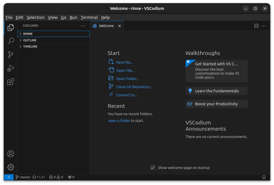Open the Run and Debug sidebar icon
The width and height of the screenshot is (274, 185).
click(x=10, y=68)
